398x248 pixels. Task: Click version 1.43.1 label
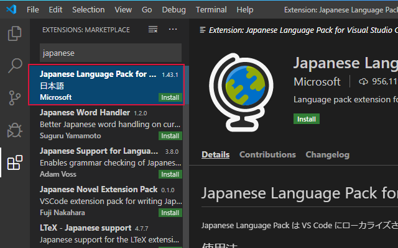click(170, 75)
